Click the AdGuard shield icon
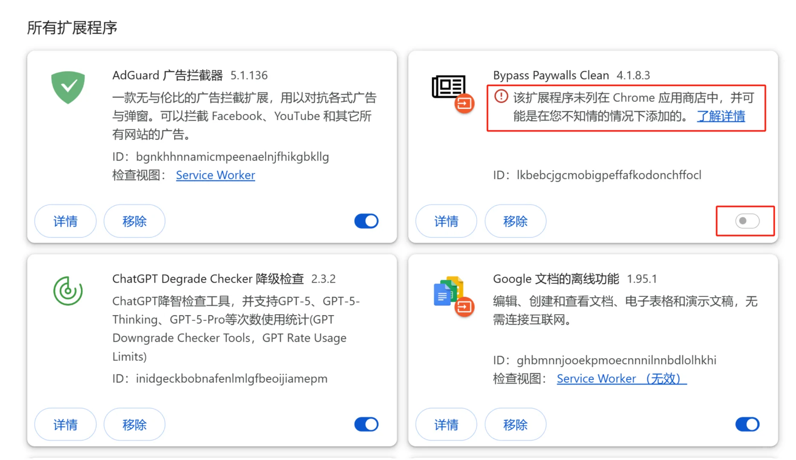This screenshot has width=796, height=460. (x=68, y=88)
